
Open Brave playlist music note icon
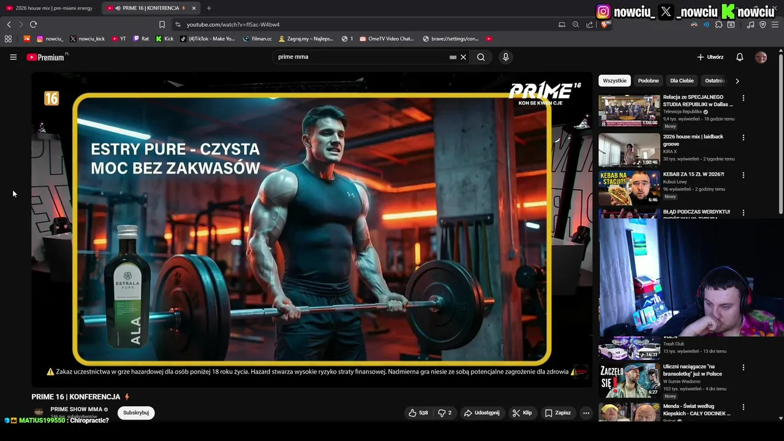pos(750,24)
